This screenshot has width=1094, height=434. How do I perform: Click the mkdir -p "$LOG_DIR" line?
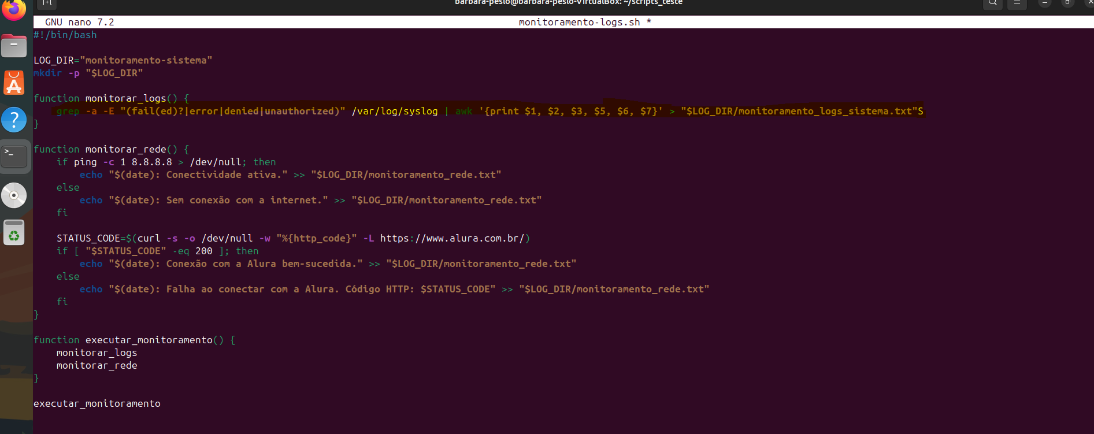[88, 73]
